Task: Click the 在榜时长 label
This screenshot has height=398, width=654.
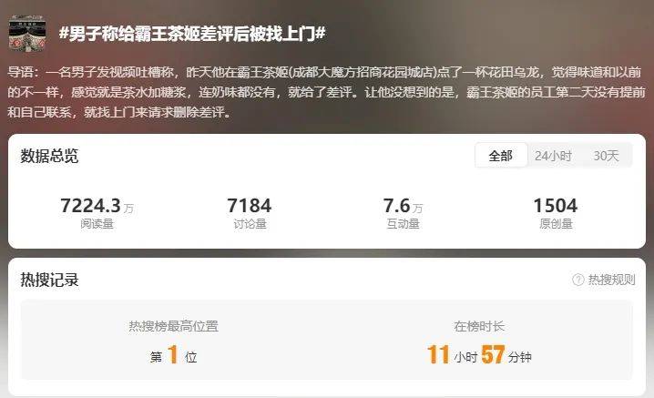Action: pyautogui.click(x=479, y=326)
